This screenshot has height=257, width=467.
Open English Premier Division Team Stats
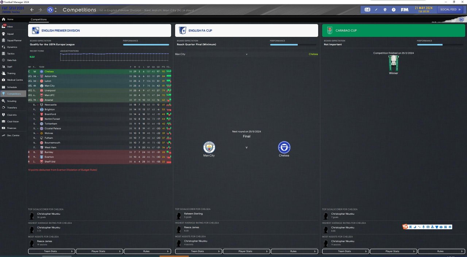click(x=51, y=251)
